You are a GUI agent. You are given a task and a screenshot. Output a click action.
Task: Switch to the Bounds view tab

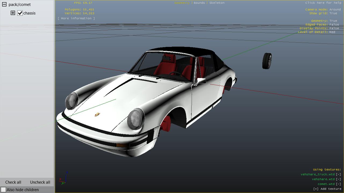point(199,3)
